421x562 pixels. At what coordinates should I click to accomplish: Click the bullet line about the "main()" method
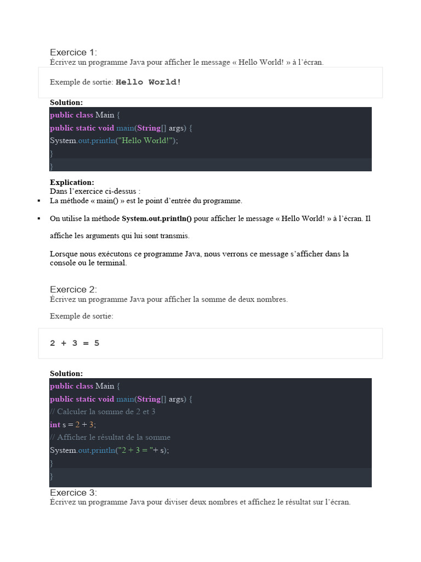(x=146, y=201)
